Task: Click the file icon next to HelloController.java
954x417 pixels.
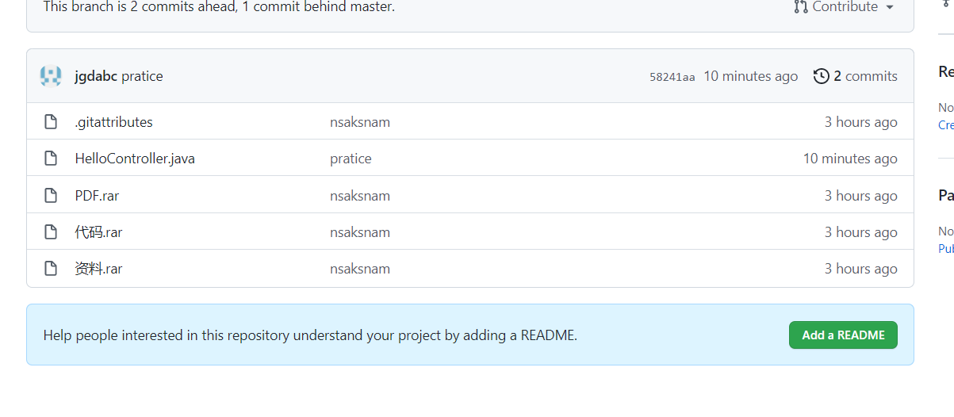Action: [51, 159]
